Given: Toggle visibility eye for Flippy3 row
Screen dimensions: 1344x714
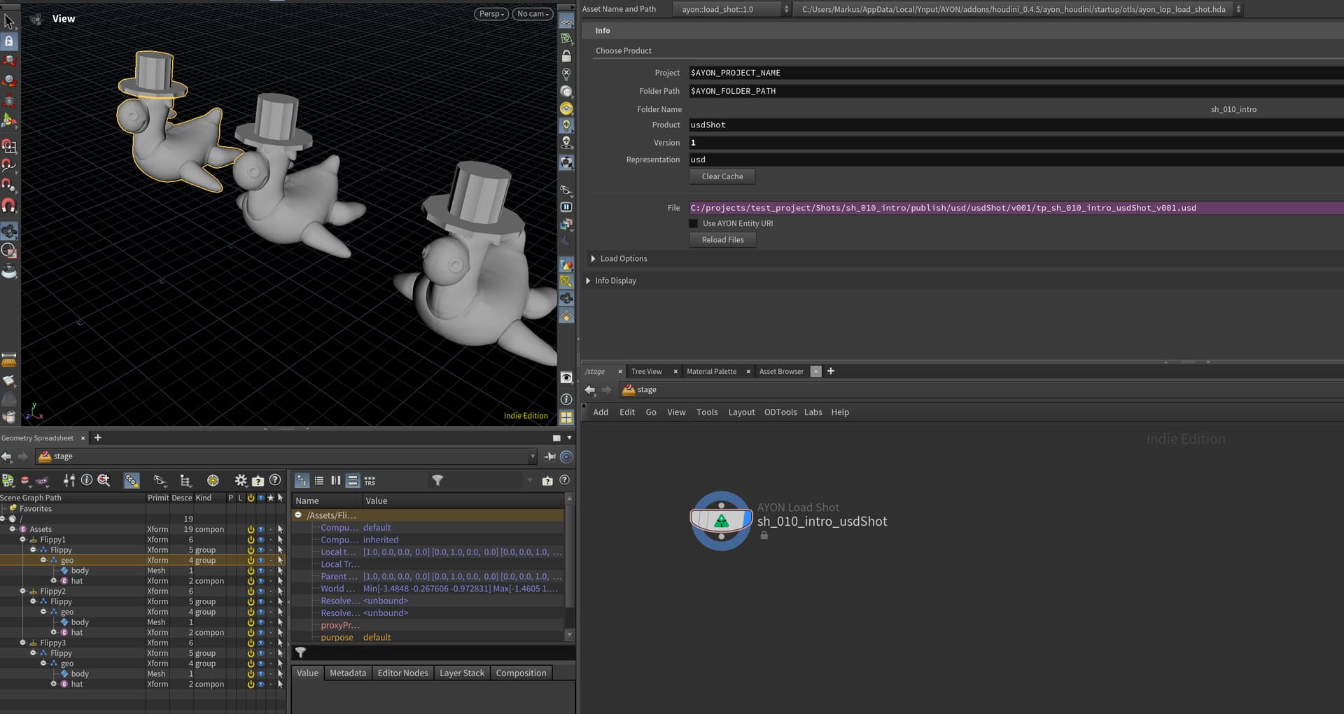Looking at the screenshot, I should coord(260,643).
